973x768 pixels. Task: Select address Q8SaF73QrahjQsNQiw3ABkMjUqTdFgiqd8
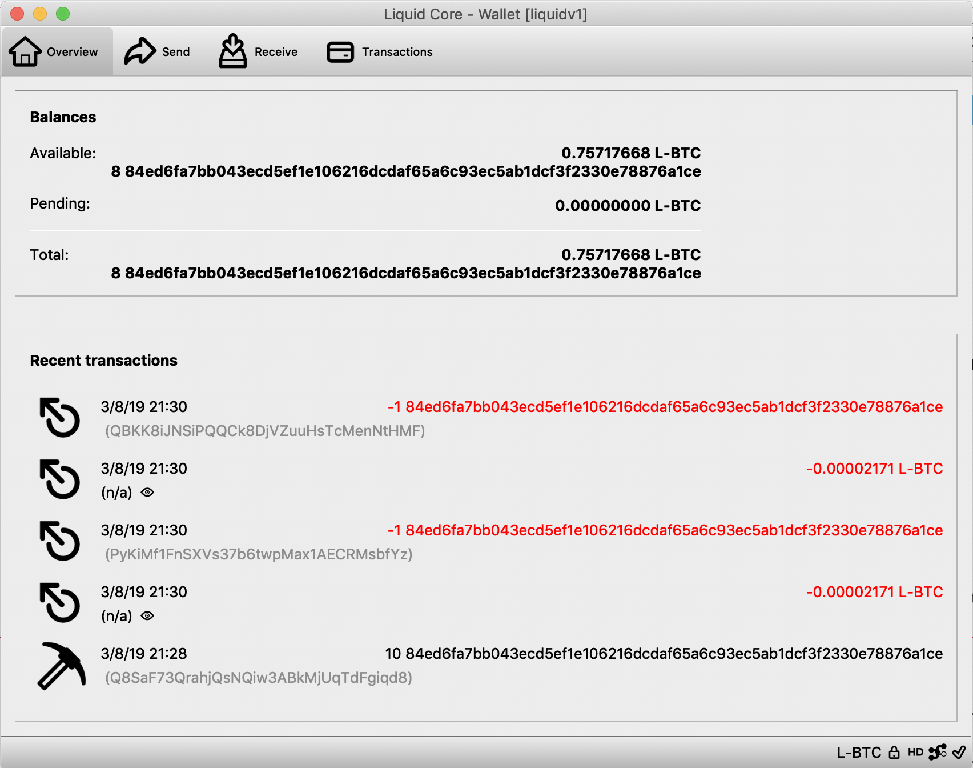[x=259, y=678]
